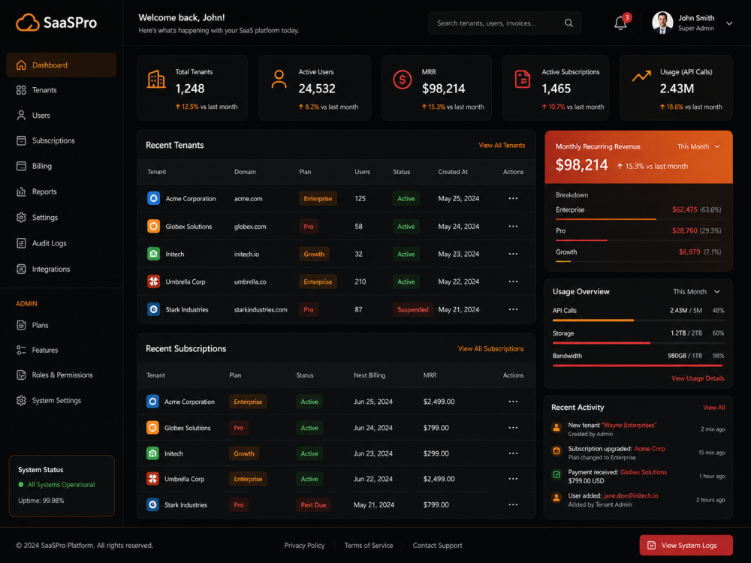The width and height of the screenshot is (751, 563).
Task: Click the Created At column header
Action: click(453, 171)
